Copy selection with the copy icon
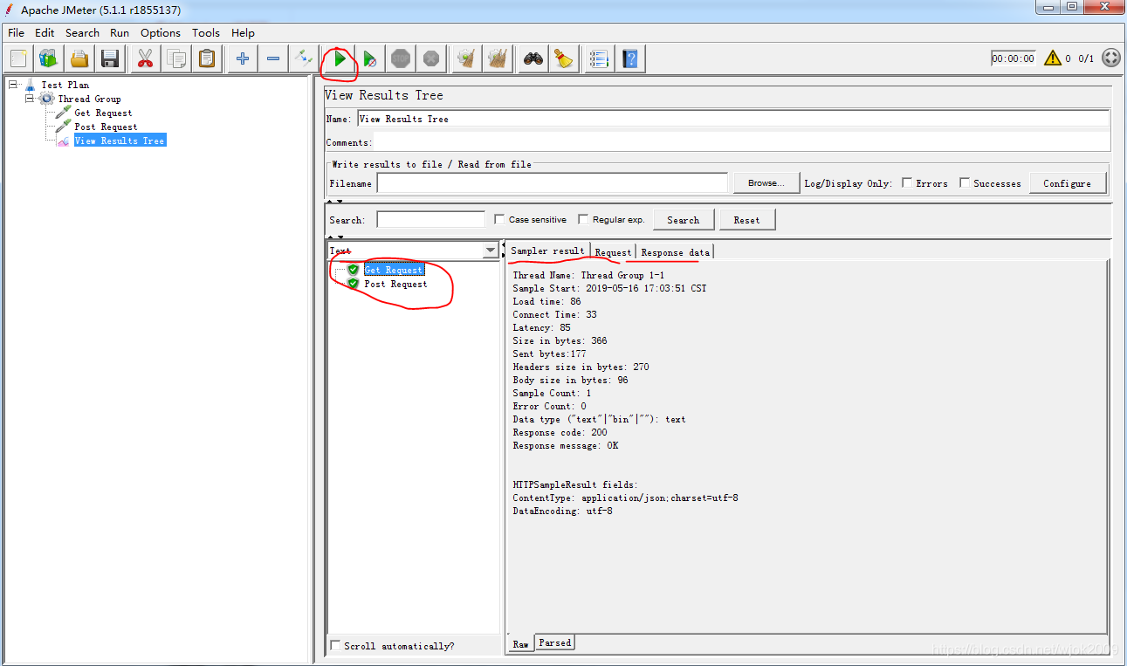 pos(176,59)
